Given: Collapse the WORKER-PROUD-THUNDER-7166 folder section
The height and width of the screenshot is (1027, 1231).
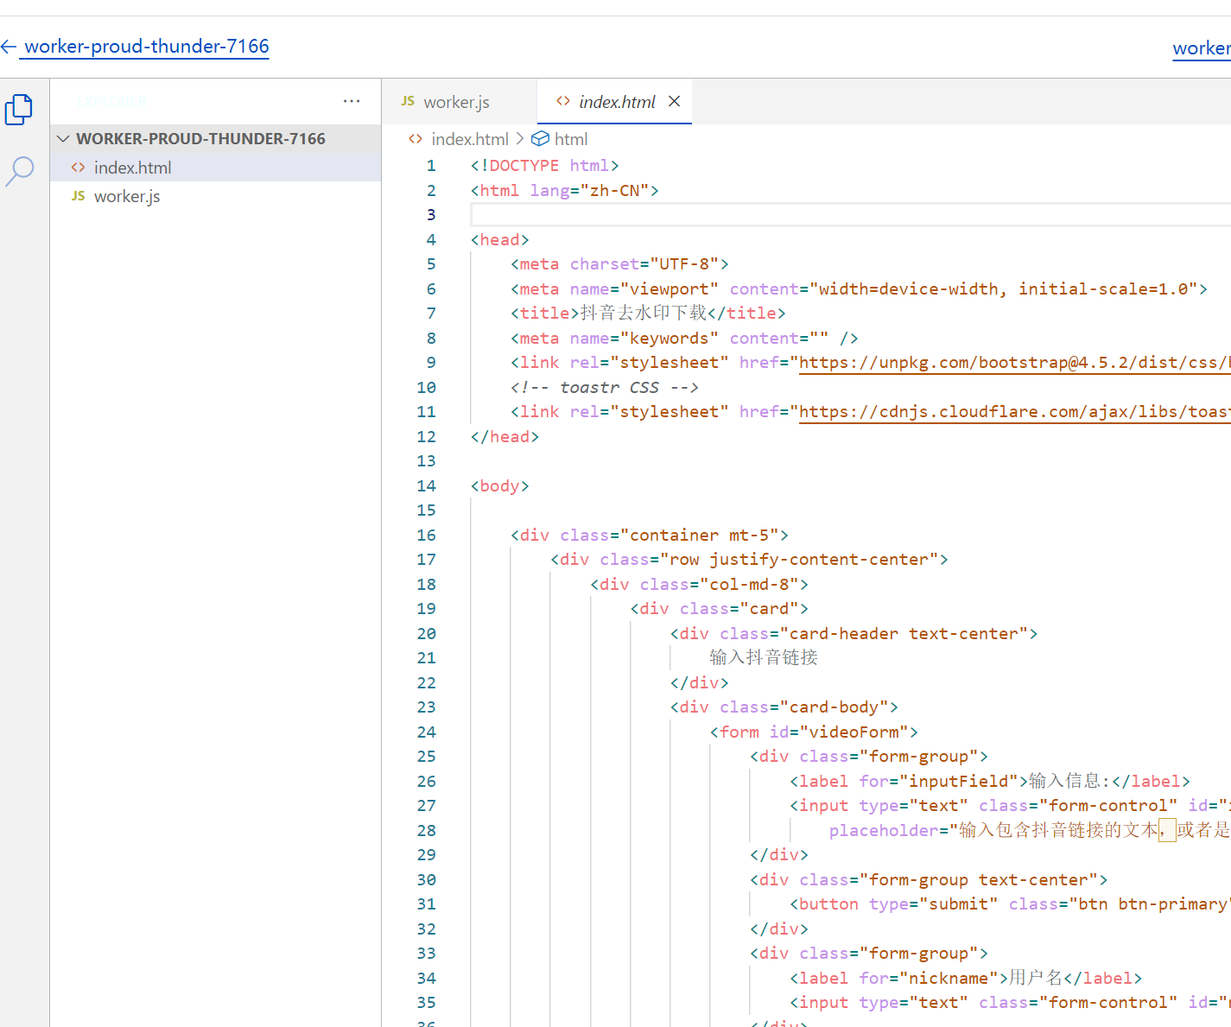Looking at the screenshot, I should click(x=215, y=138).
